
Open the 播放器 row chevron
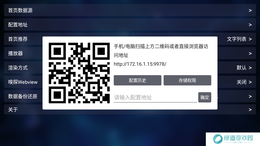tap(250, 53)
